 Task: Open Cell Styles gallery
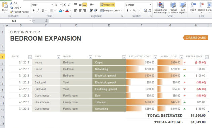coord(183,8)
